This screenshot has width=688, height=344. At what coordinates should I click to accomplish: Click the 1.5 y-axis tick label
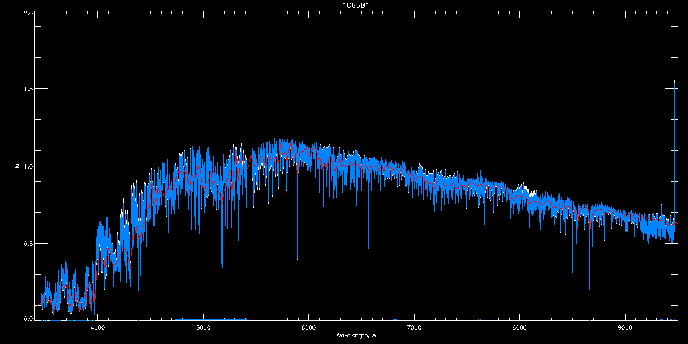click(x=28, y=89)
